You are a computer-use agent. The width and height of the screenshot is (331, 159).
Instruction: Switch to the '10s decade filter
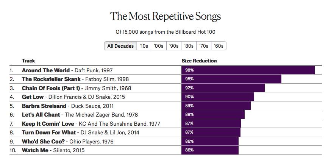tap(144, 46)
